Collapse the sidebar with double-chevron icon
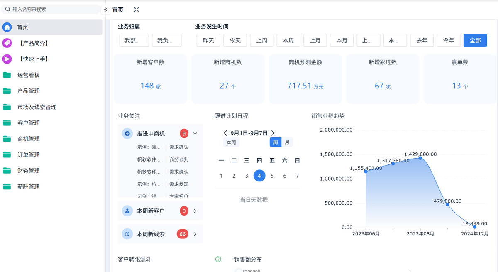The image size is (498, 272). click(105, 10)
